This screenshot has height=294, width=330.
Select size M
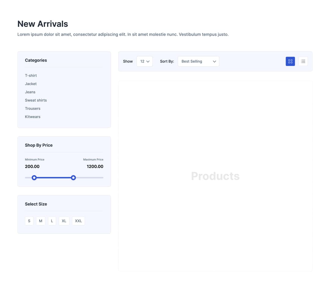click(x=41, y=221)
